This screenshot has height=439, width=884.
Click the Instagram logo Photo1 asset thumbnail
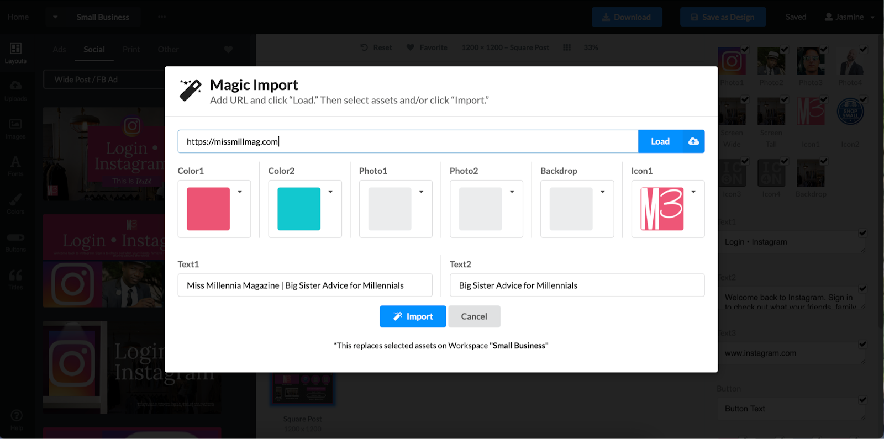pos(732,61)
